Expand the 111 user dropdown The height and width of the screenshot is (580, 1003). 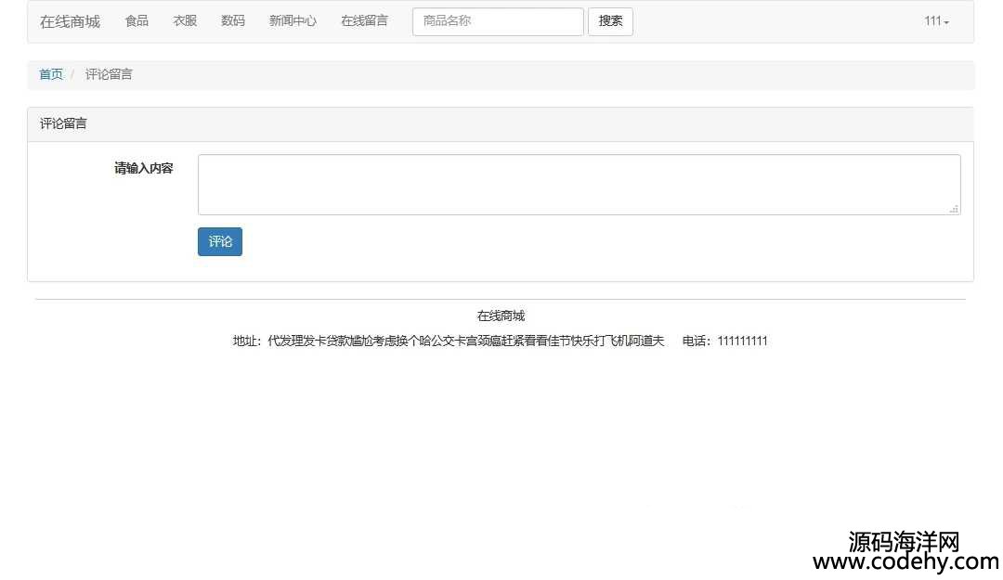pyautogui.click(x=936, y=21)
